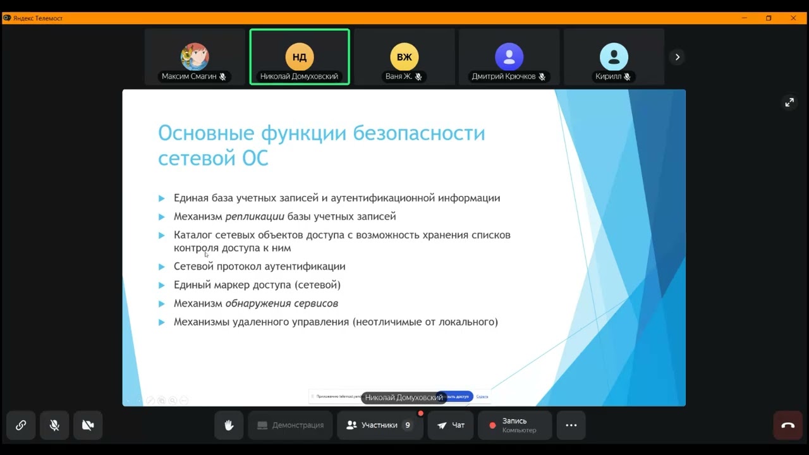Click the Яндекс Телемост app icon in title bar
Viewport: 809px width, 455px height.
7,18
